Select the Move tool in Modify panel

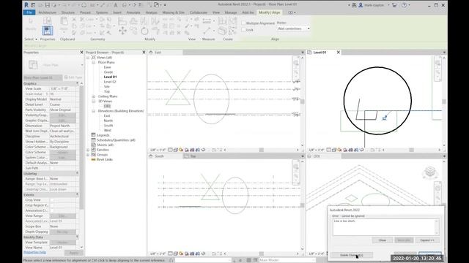[x=122, y=31]
